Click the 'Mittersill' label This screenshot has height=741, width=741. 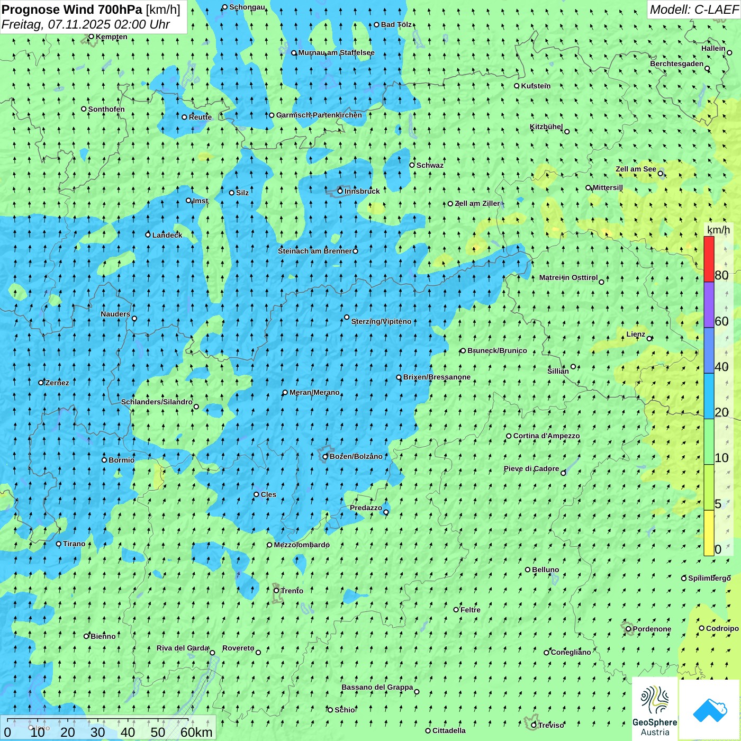[608, 187]
